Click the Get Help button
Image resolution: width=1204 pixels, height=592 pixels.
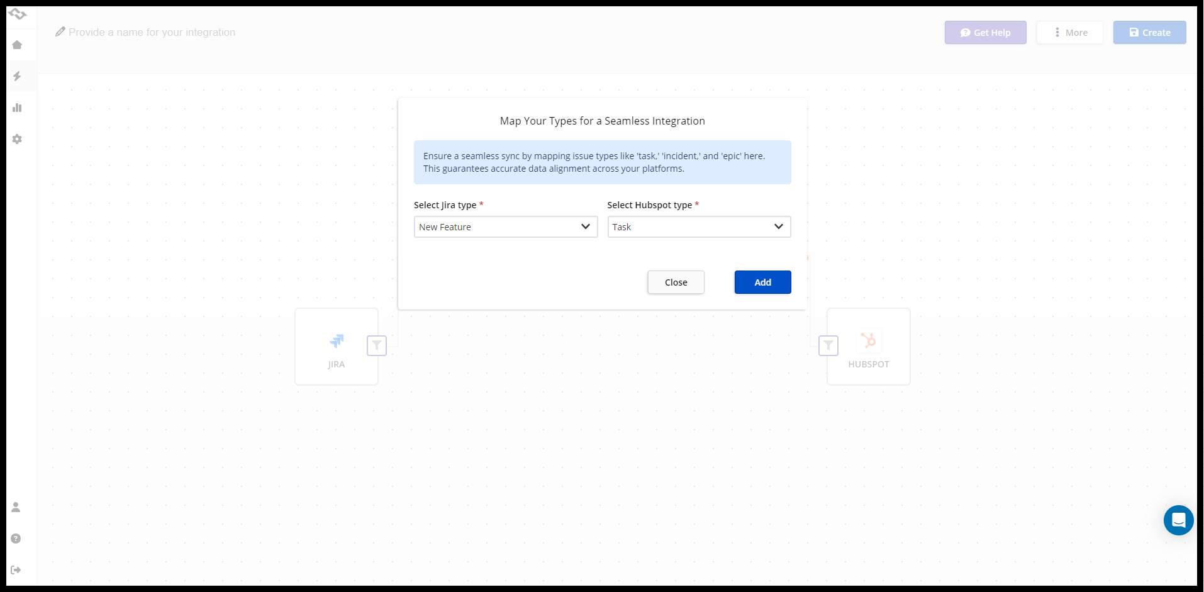point(985,33)
